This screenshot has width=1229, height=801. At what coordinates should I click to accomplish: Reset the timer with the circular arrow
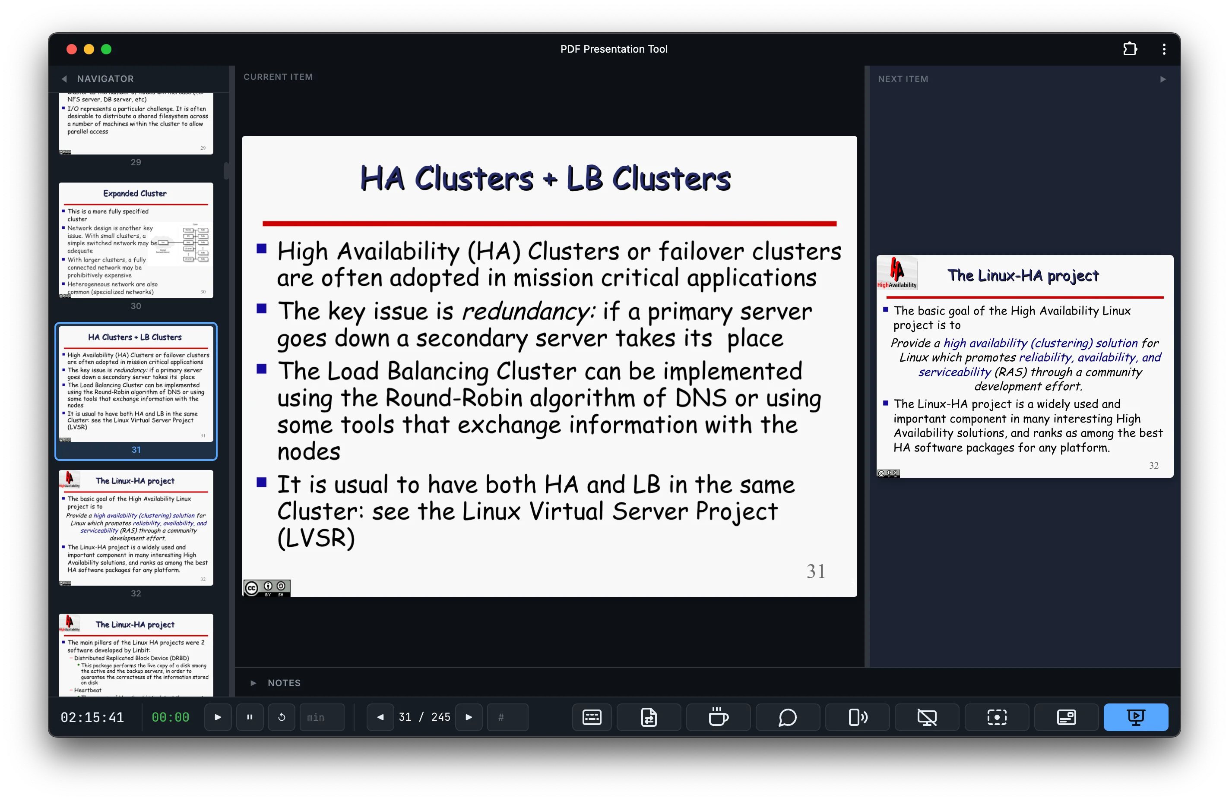282,717
